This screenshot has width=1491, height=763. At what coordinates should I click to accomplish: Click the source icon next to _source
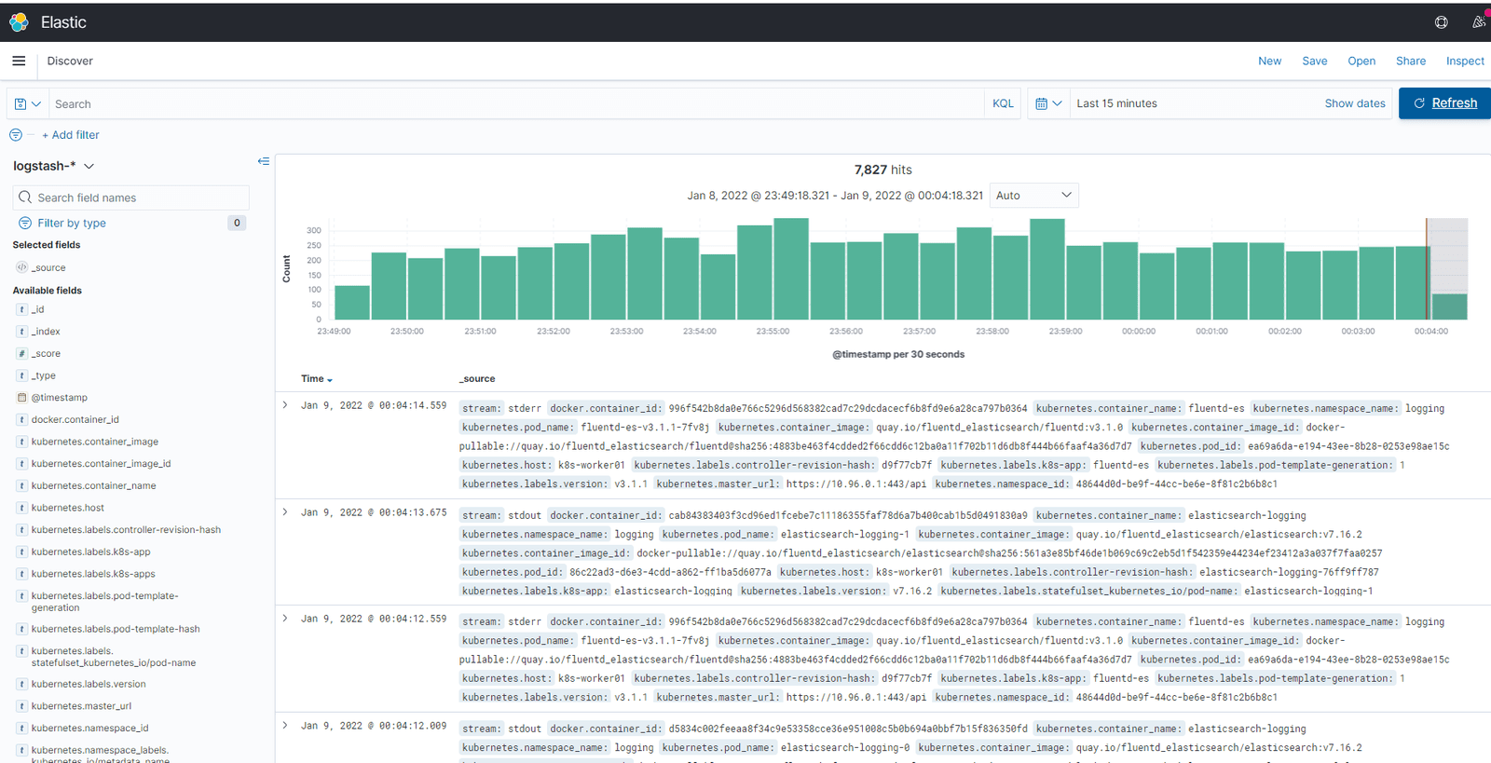pos(21,267)
